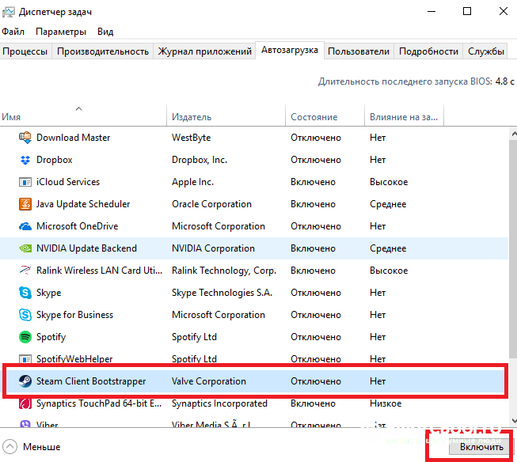The height and width of the screenshot is (462, 517).
Task: Select the Download Master row name
Action: coord(73,138)
